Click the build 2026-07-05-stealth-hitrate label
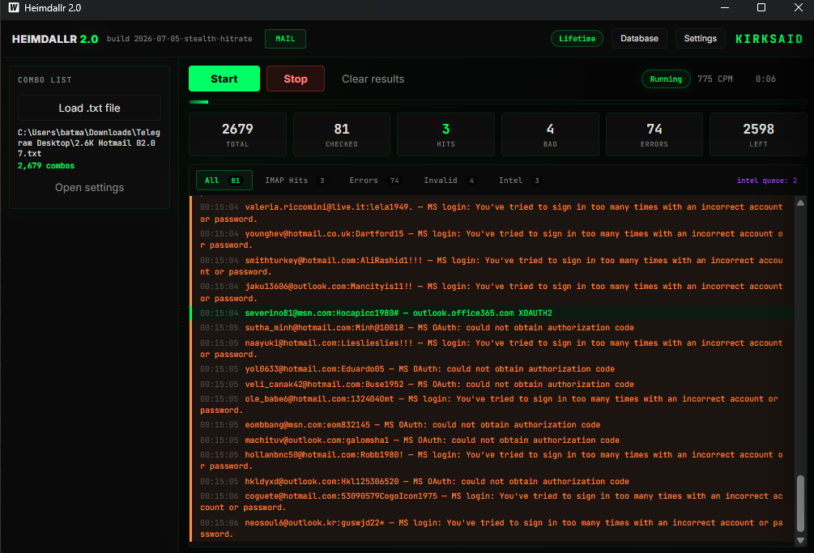This screenshot has width=814, height=553. click(180, 39)
